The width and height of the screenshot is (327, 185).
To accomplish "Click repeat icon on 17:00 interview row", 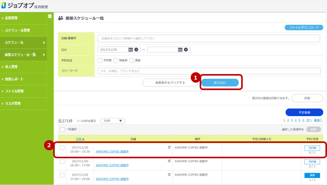I will tap(169, 175).
